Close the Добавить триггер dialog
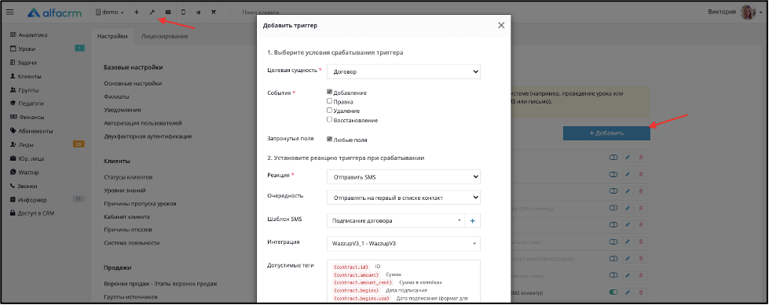The width and height of the screenshot is (769, 305). [501, 25]
